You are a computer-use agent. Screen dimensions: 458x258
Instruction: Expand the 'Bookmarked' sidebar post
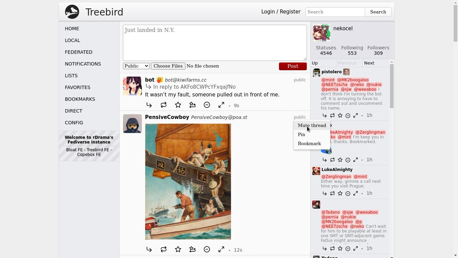355,160
